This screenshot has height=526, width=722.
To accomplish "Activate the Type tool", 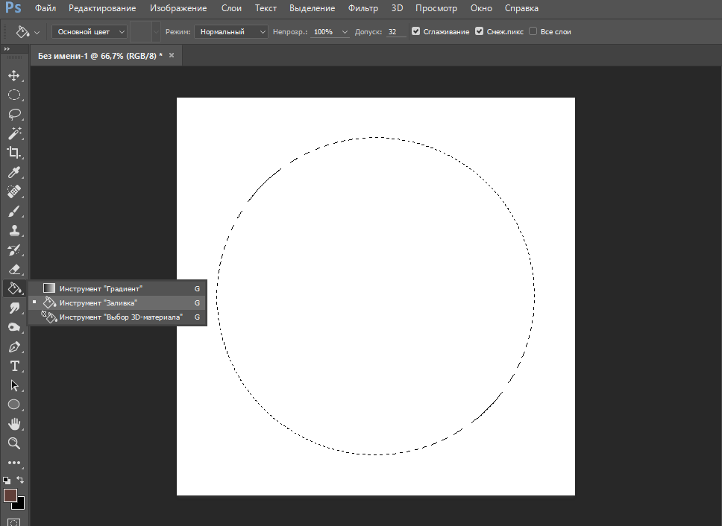I will [x=13, y=366].
